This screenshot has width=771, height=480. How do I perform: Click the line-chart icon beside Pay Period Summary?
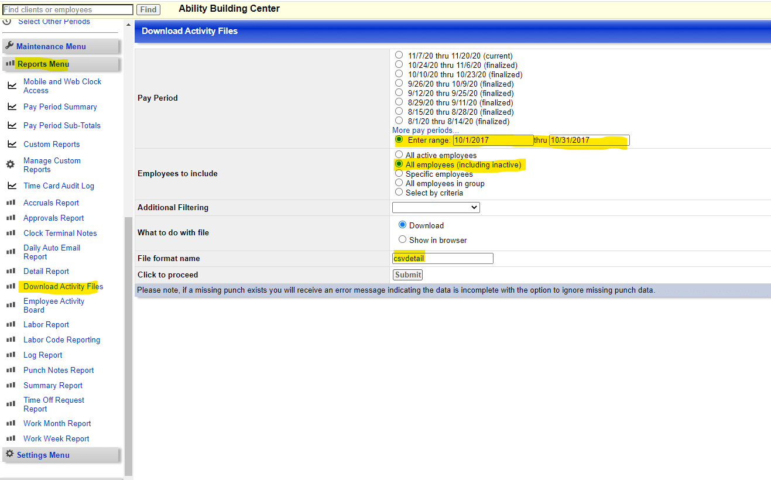coord(12,107)
